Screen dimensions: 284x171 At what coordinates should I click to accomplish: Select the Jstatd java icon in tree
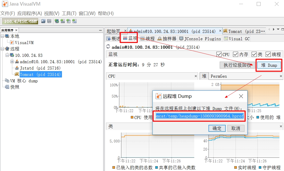pyautogui.click(x=17, y=68)
